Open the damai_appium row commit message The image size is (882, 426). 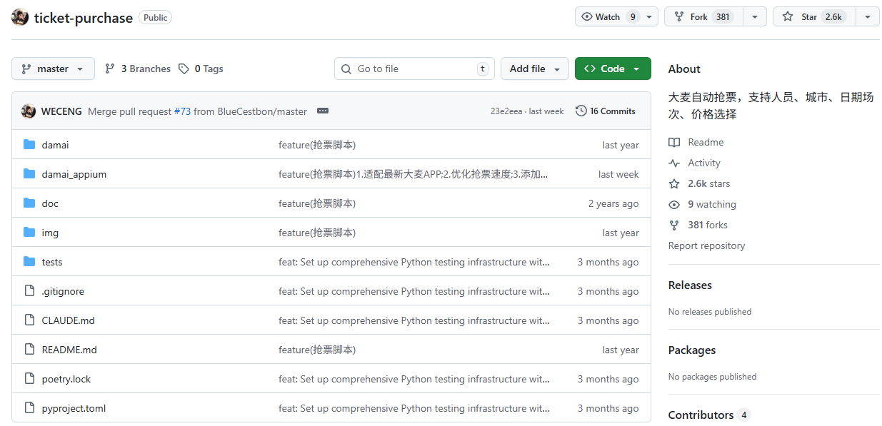414,174
